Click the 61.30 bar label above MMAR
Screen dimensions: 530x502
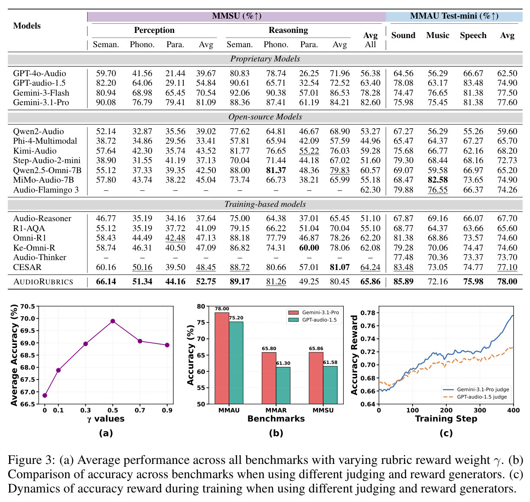click(x=283, y=364)
